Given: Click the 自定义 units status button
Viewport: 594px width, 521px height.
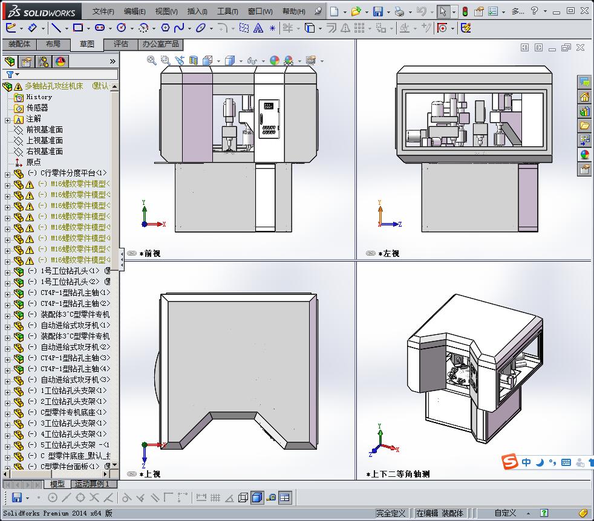Looking at the screenshot, I should pos(505,513).
